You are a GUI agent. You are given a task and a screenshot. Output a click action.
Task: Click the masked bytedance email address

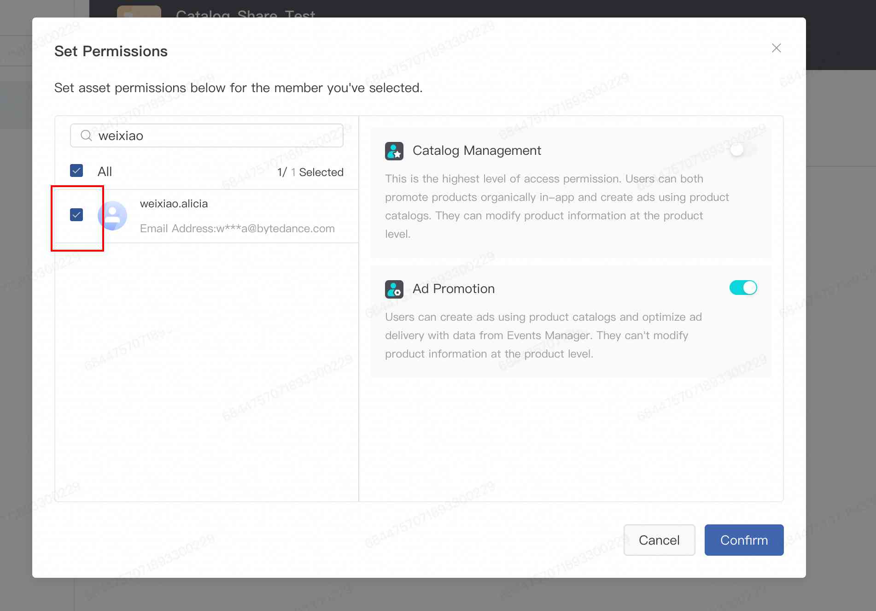click(237, 228)
